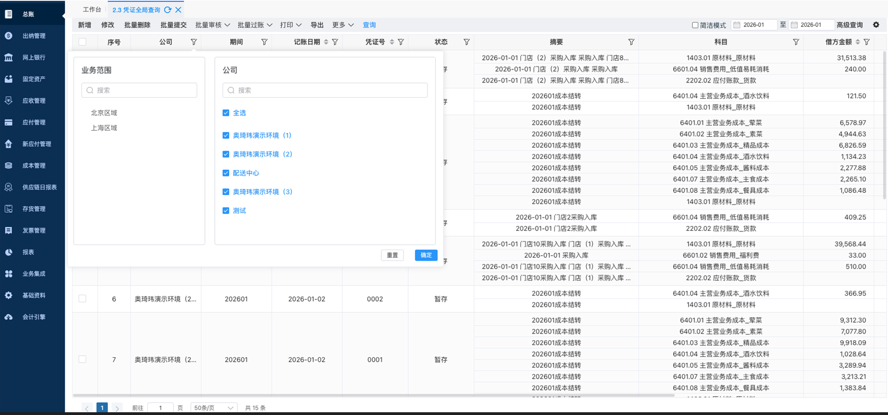888x415 pixels.
Task: Click the 公司 search input field
Action: 325,90
